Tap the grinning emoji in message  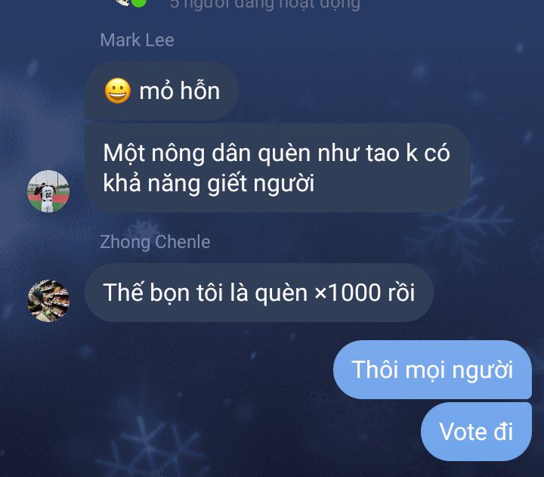pyautogui.click(x=118, y=91)
